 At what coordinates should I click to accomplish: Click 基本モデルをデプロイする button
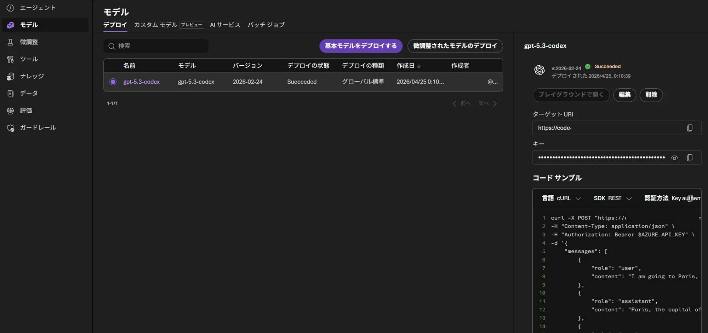coord(361,46)
